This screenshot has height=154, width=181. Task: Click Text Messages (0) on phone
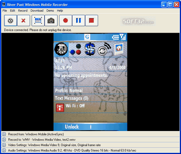click(x=72, y=98)
